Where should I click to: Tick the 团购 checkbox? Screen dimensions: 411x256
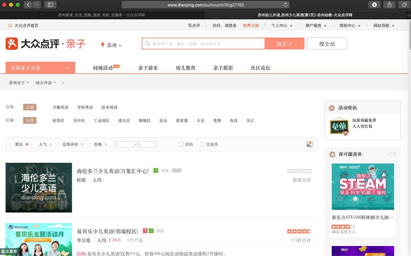pyautogui.click(x=181, y=144)
